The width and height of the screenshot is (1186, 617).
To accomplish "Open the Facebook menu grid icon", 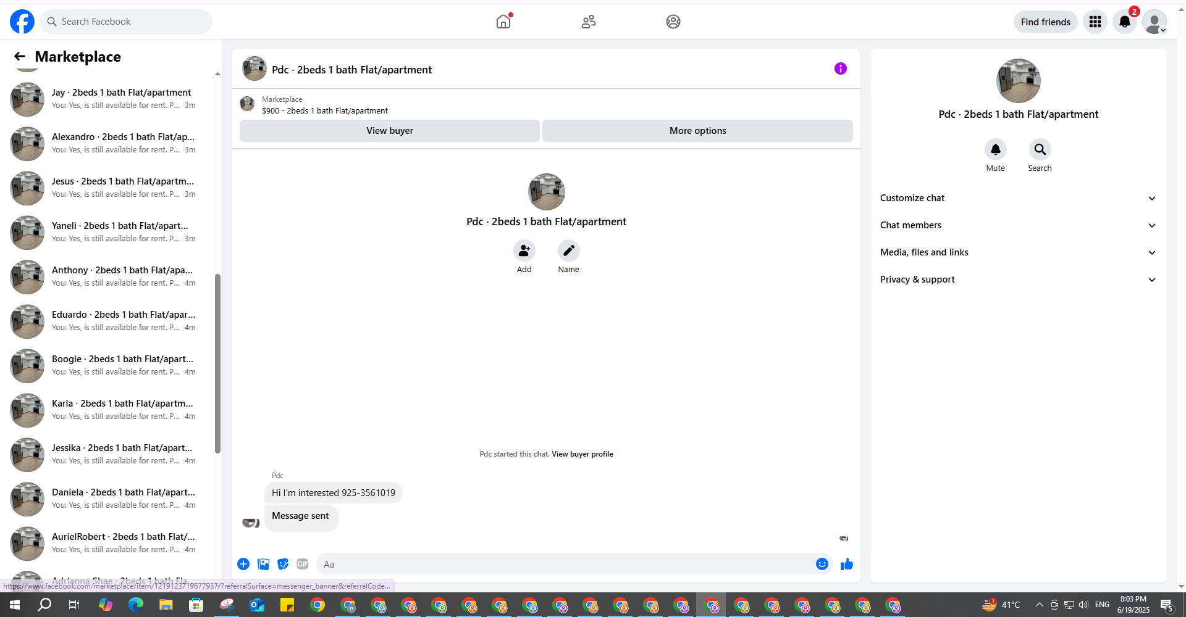I will [x=1095, y=22].
